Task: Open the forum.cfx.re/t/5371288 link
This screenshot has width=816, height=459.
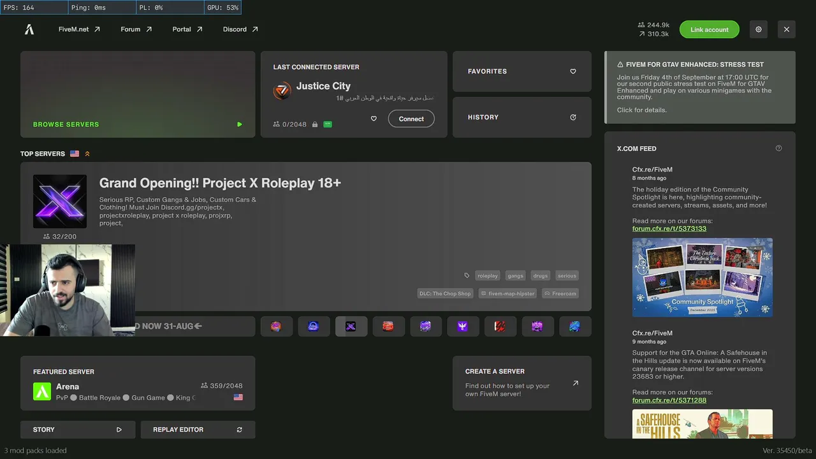Action: tap(669, 400)
